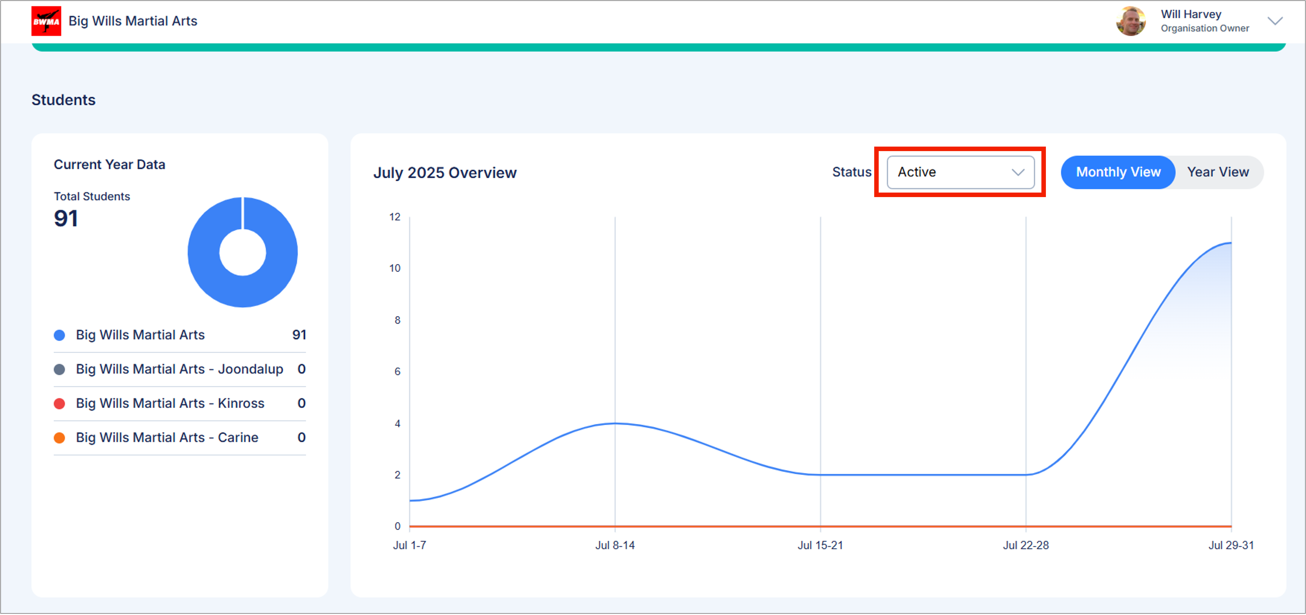Select Big Wills Martial Arts - Joondalup row
1306x615 pixels.
click(x=179, y=369)
